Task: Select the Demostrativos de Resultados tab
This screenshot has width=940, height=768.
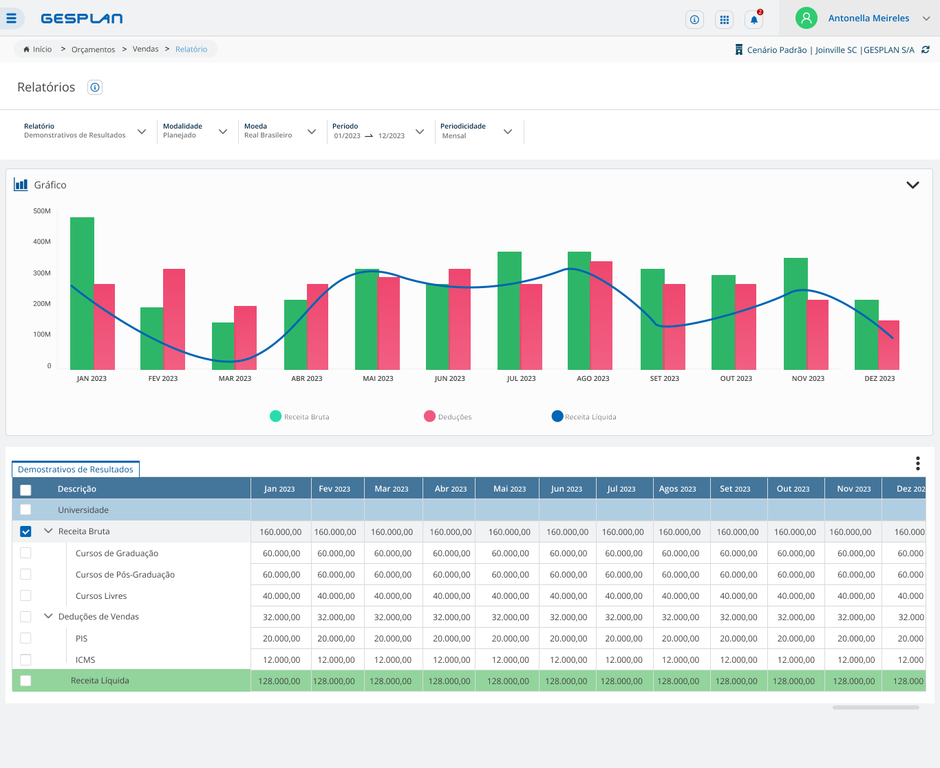Action: (x=76, y=469)
